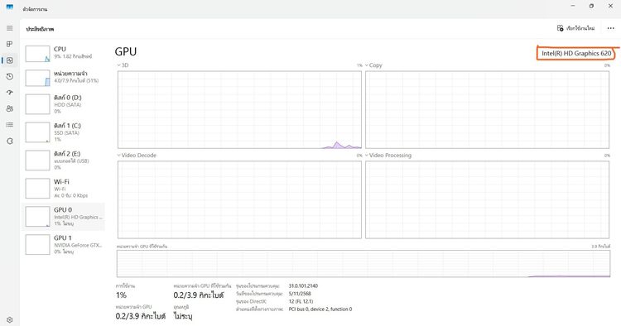Select Disk 1 (C:) SSD item
621x326 pixels.
point(64,132)
